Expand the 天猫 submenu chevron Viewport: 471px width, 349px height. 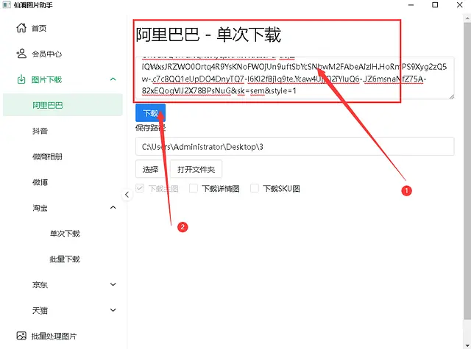click(x=113, y=310)
